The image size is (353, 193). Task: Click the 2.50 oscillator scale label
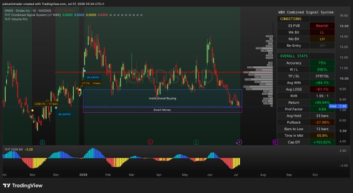pyautogui.click(x=343, y=151)
